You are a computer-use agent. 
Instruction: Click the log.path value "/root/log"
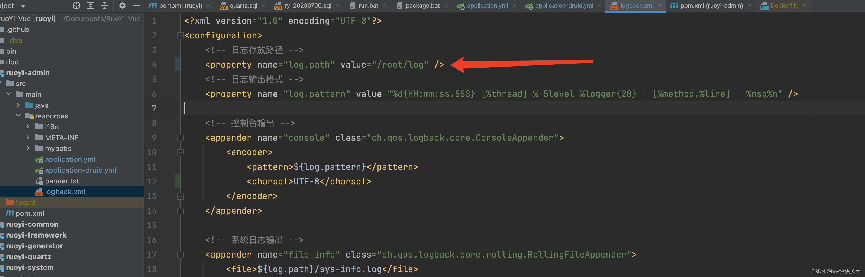[x=400, y=65]
